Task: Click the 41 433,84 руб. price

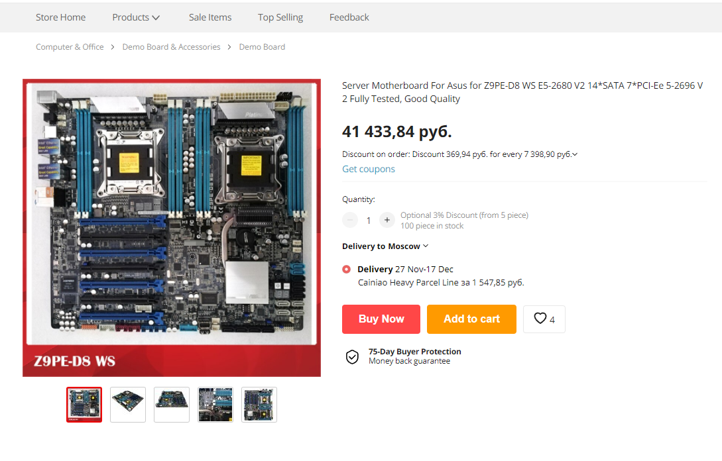Action: click(397, 132)
